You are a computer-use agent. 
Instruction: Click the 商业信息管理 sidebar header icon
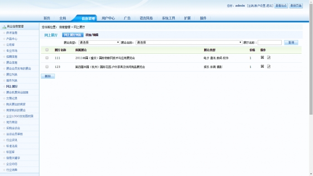click(4, 27)
